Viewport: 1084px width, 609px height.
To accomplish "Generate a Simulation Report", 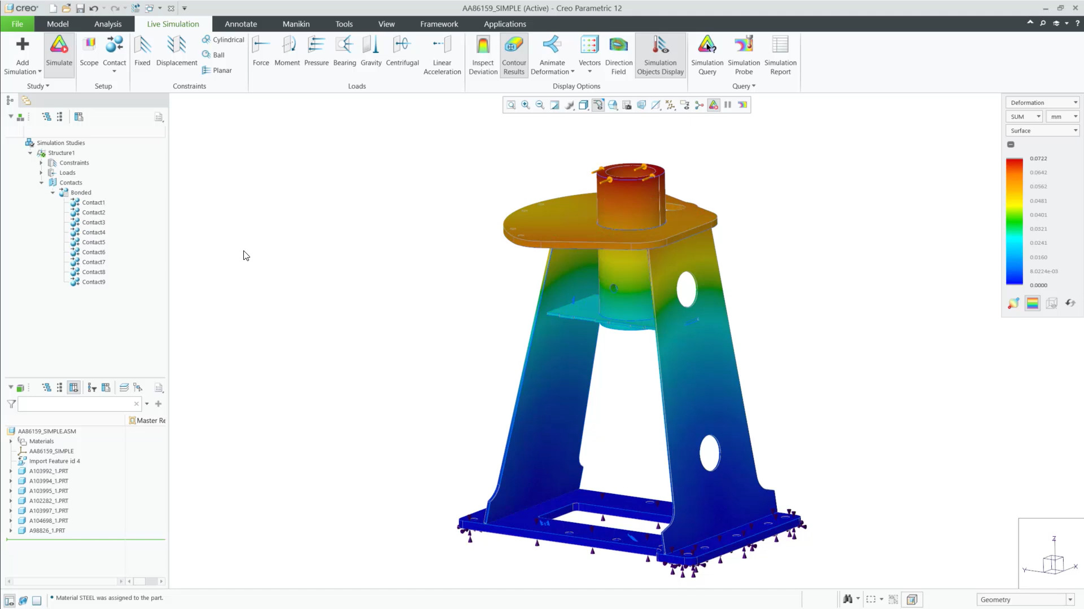I will [780, 55].
